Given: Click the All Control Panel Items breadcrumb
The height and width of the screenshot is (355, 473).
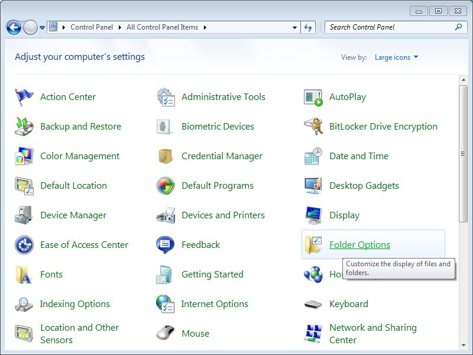Looking at the screenshot, I should (162, 27).
